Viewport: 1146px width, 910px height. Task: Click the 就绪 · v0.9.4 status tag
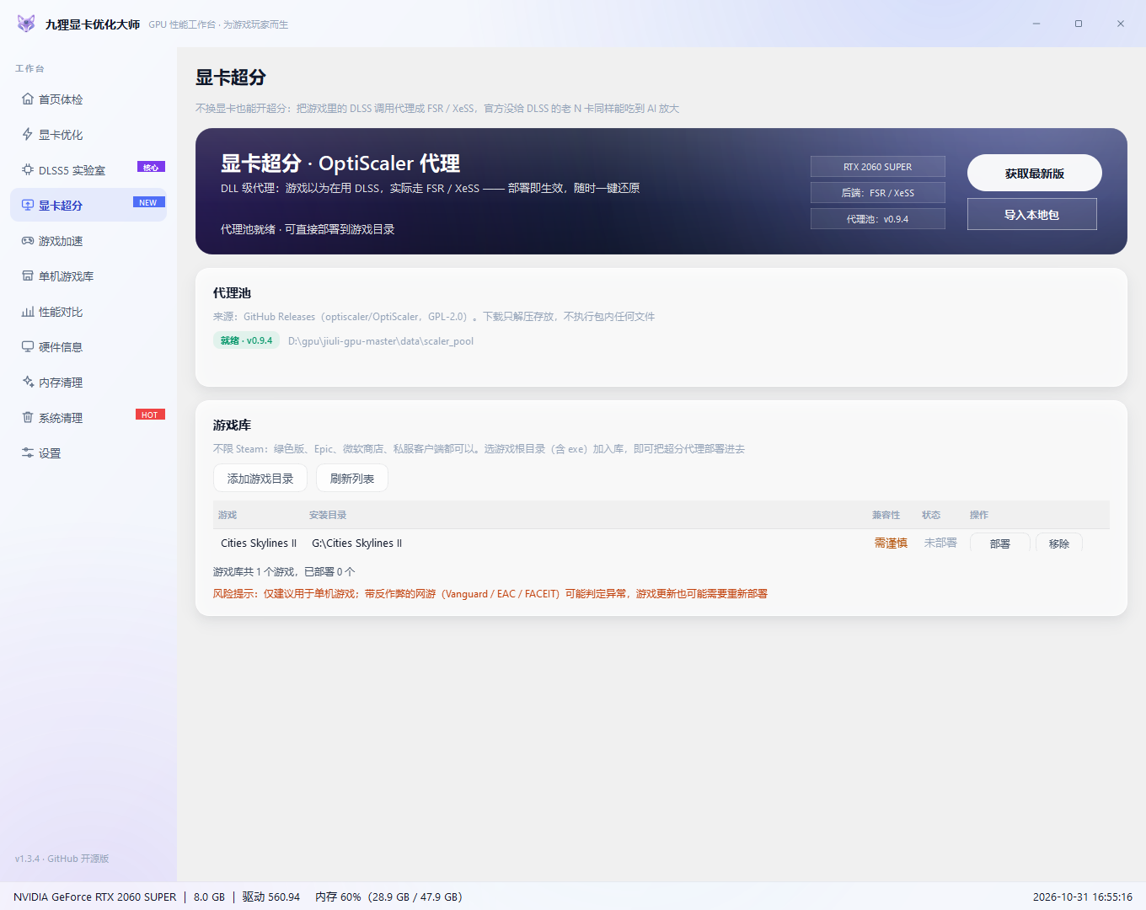click(x=246, y=340)
